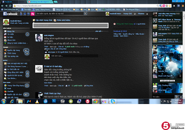185x130 pixels.
Task: Click Chia sẻ on the first post
Action: pyautogui.click(x=61, y=47)
